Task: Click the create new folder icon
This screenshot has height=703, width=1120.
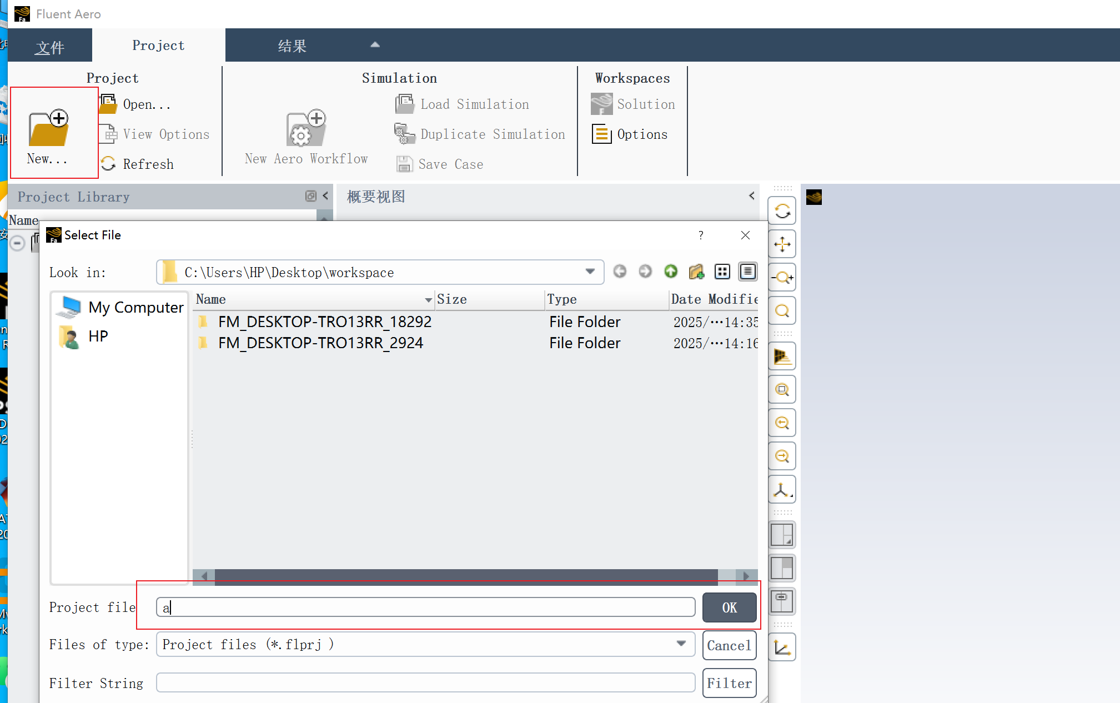Action: (x=696, y=272)
